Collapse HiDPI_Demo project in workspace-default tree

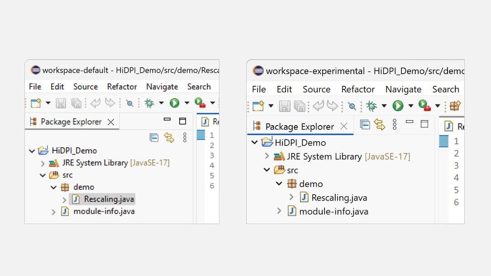(32, 151)
